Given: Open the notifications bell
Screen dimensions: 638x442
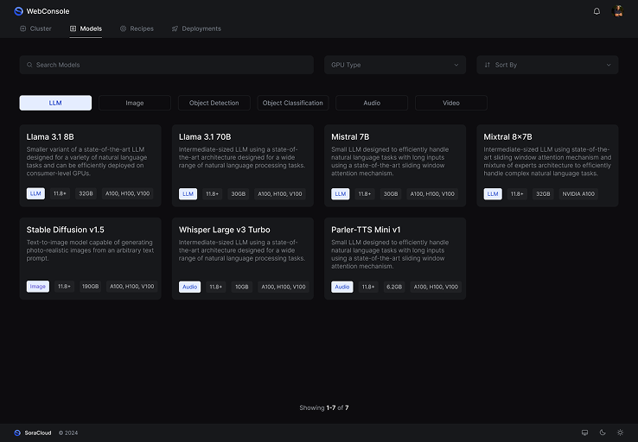Looking at the screenshot, I should tap(597, 11).
